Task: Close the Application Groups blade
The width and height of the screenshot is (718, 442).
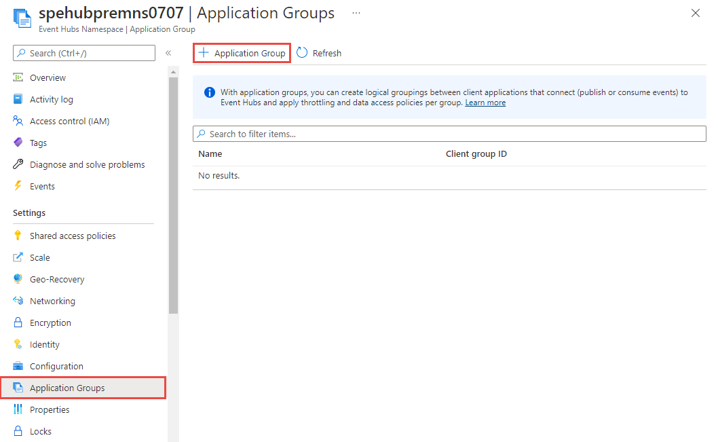Action: pyautogui.click(x=696, y=13)
